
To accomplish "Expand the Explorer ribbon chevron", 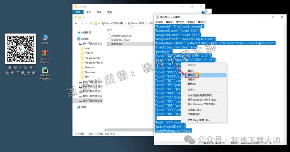I will pos(199,12).
